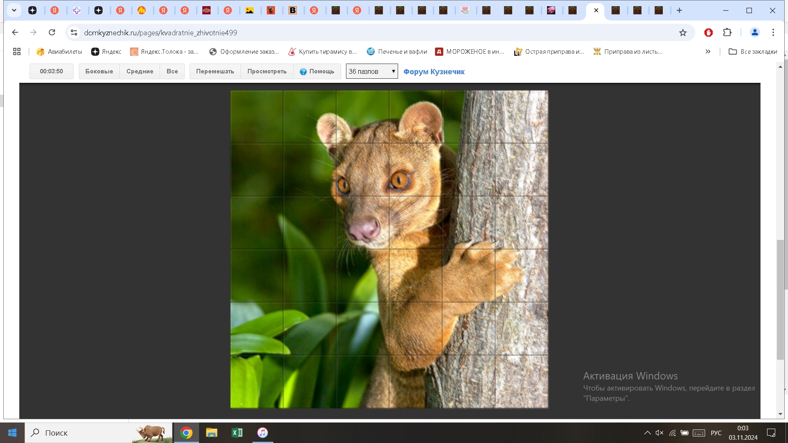This screenshot has width=788, height=443.
Task: Show hidden bookmarks with the double chevron
Action: tap(708, 51)
